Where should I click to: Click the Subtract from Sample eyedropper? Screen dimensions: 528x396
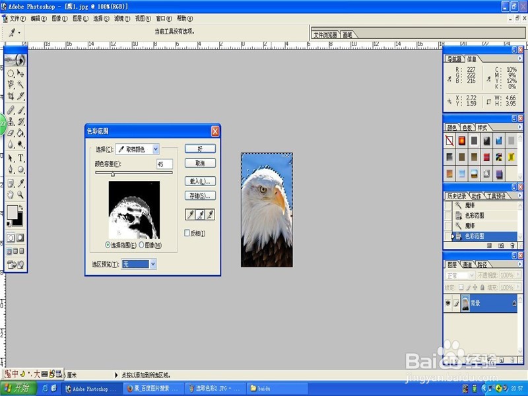210,214
